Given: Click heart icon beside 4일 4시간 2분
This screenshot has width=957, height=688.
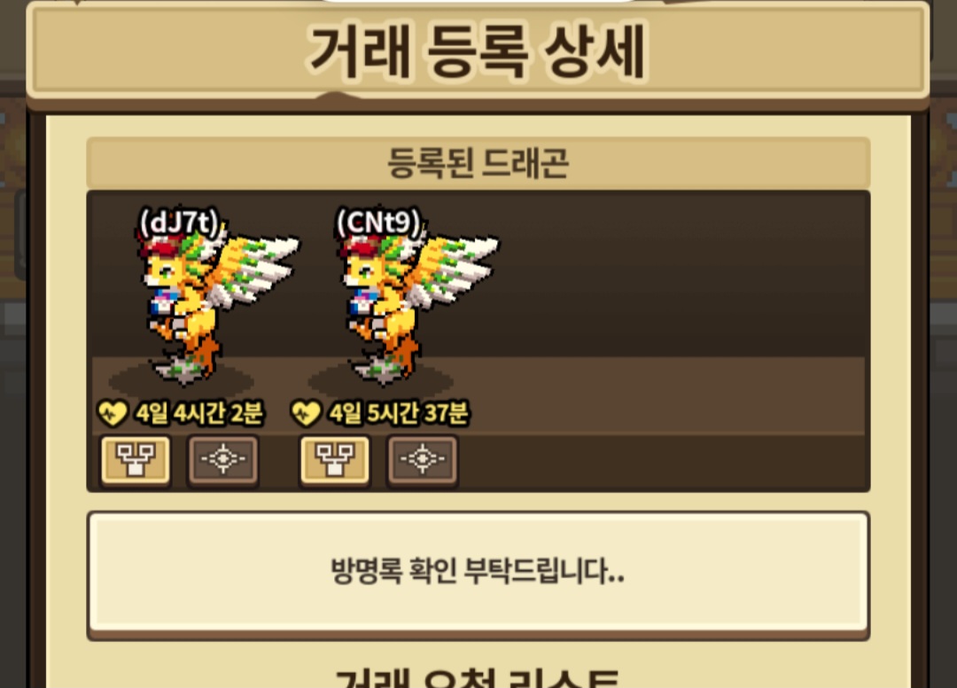Looking at the screenshot, I should pos(113,413).
